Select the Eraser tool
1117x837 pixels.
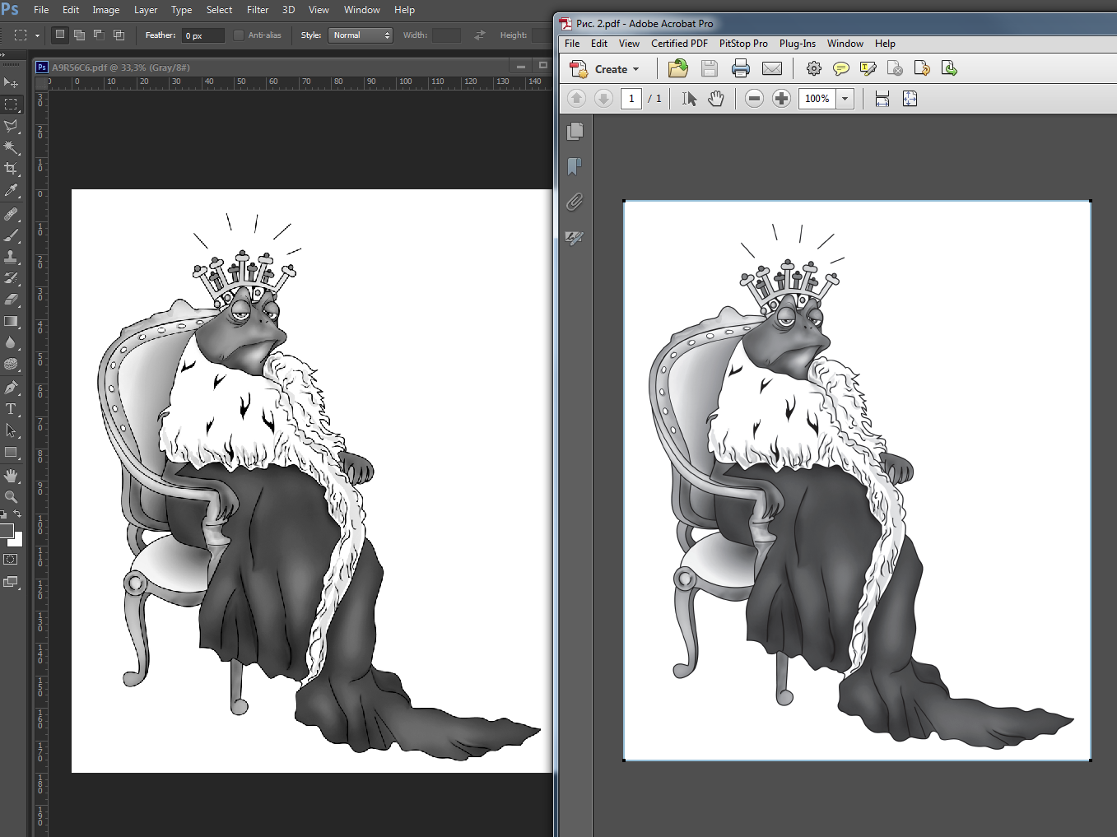pyautogui.click(x=11, y=300)
